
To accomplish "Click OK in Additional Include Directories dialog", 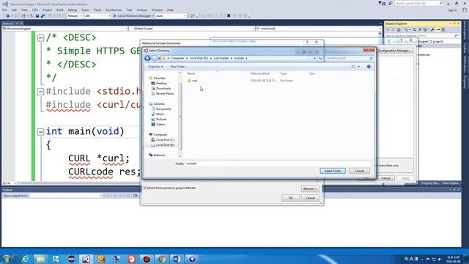I will (290, 198).
